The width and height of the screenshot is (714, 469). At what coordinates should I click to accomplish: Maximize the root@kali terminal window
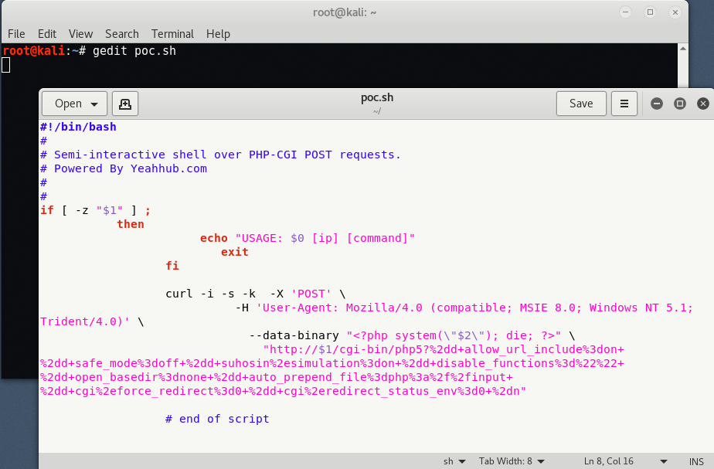tap(651, 12)
